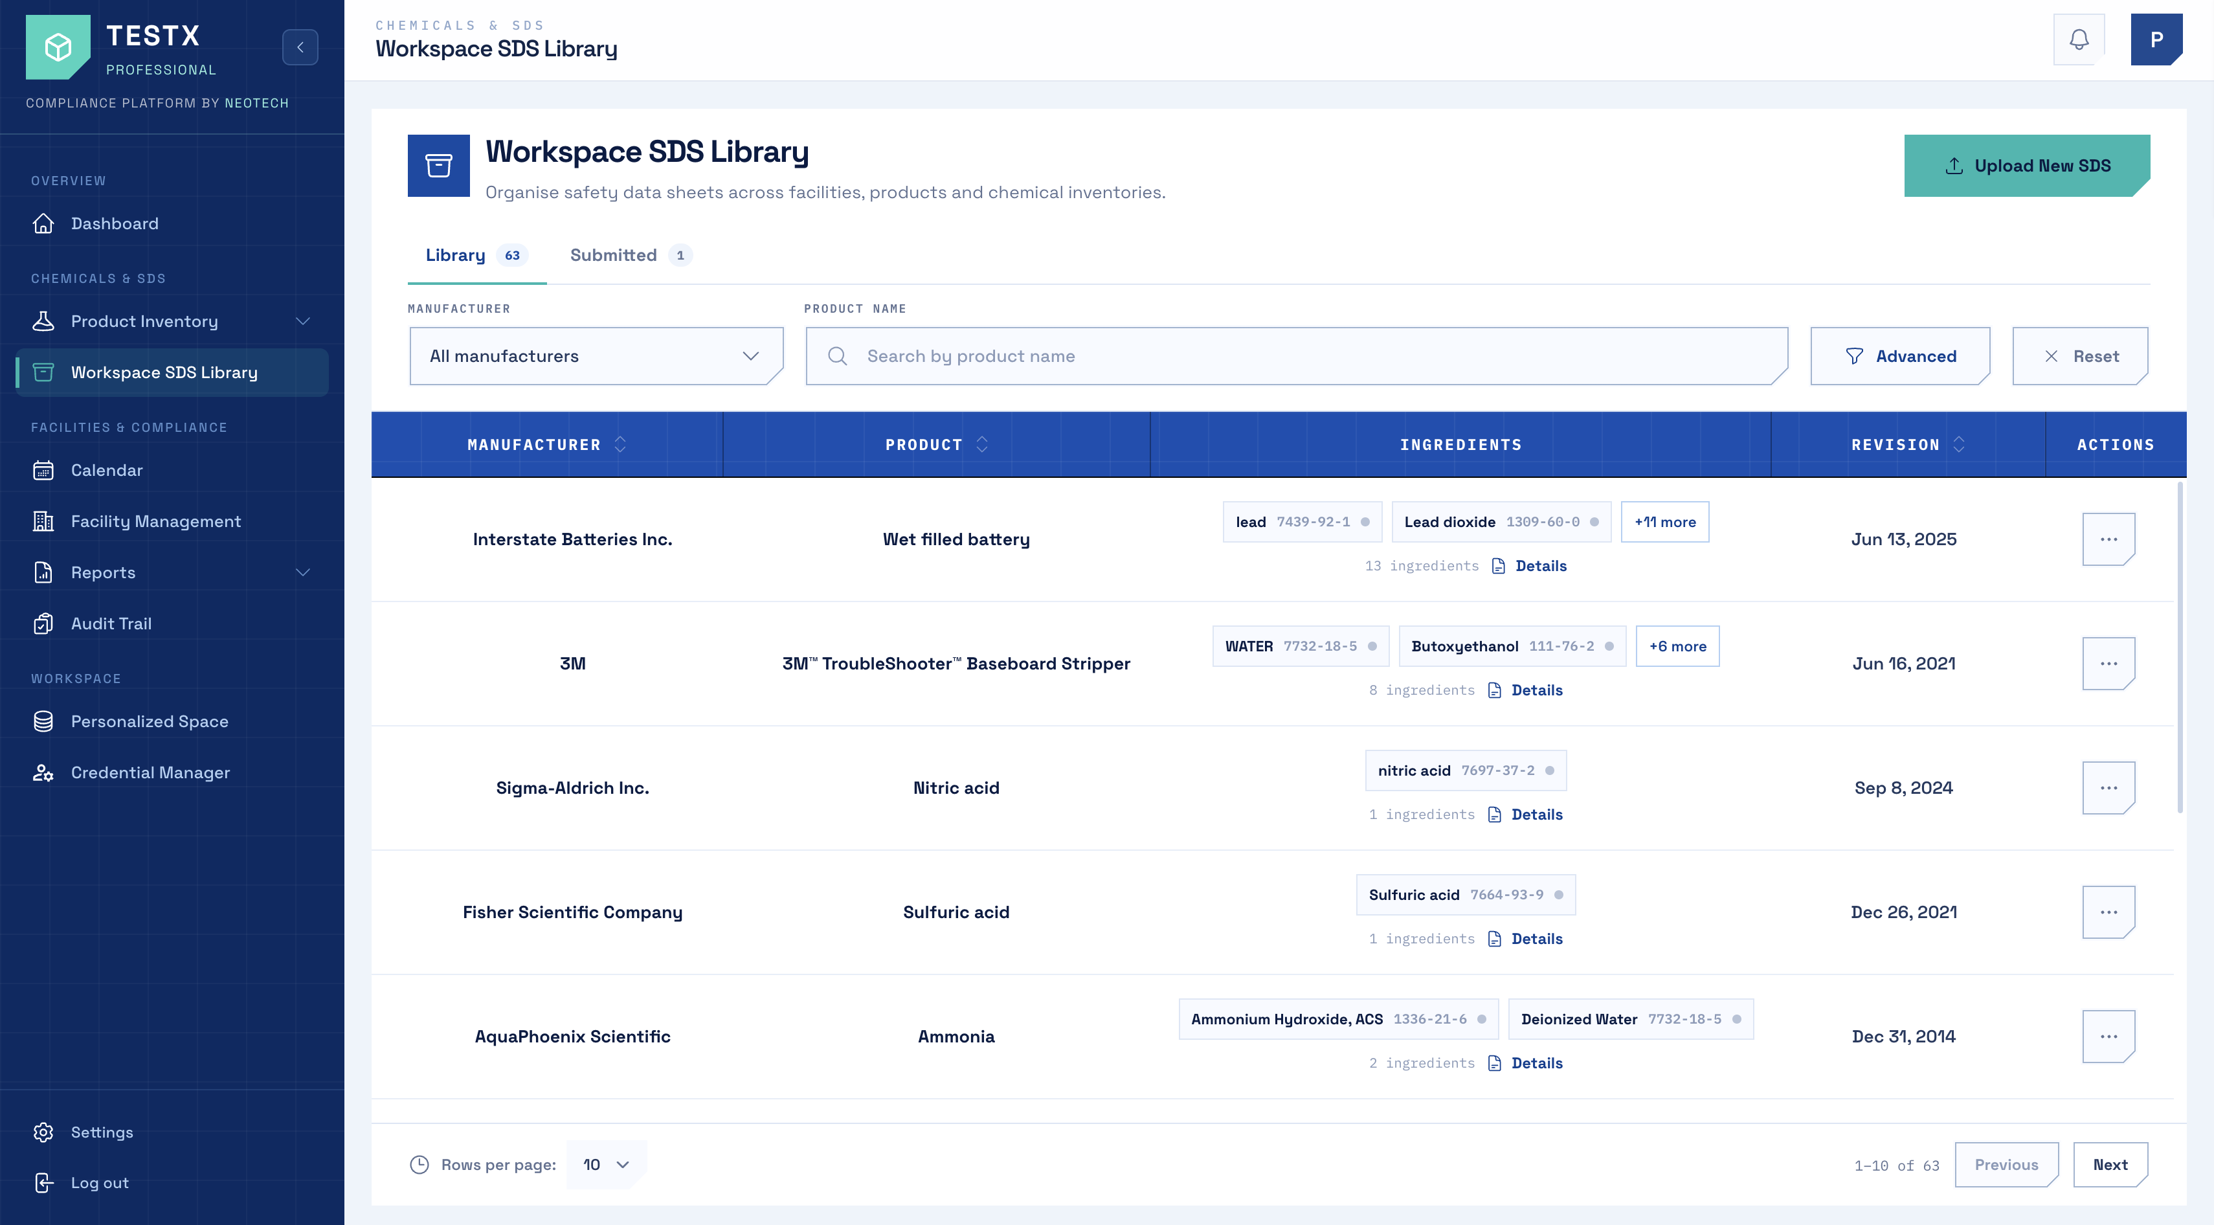Screen dimensions: 2214x1225
Task: Click Fisher Scientific Company cell
Action: point(572,912)
